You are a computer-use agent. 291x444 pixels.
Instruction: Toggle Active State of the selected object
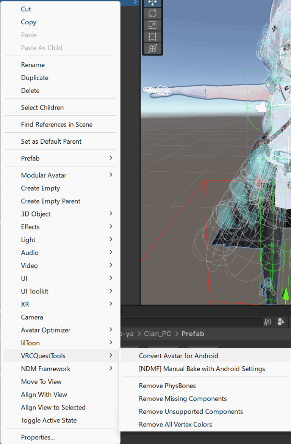(49, 420)
